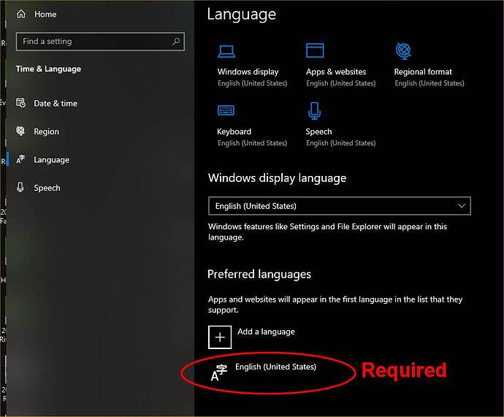Screen dimensions: 504x417
Task: Click the dropdown chevron arrow
Action: (x=462, y=206)
